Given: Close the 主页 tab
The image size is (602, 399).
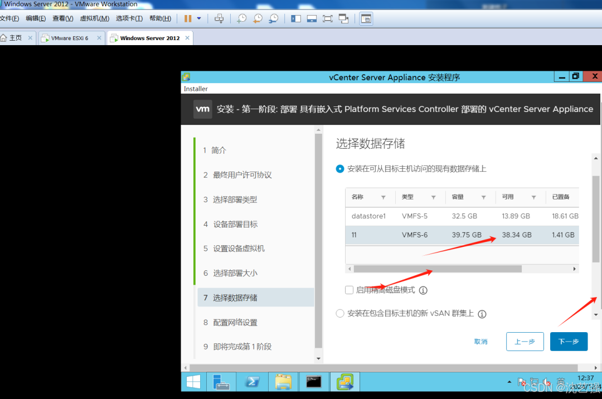Looking at the screenshot, I should tap(30, 37).
